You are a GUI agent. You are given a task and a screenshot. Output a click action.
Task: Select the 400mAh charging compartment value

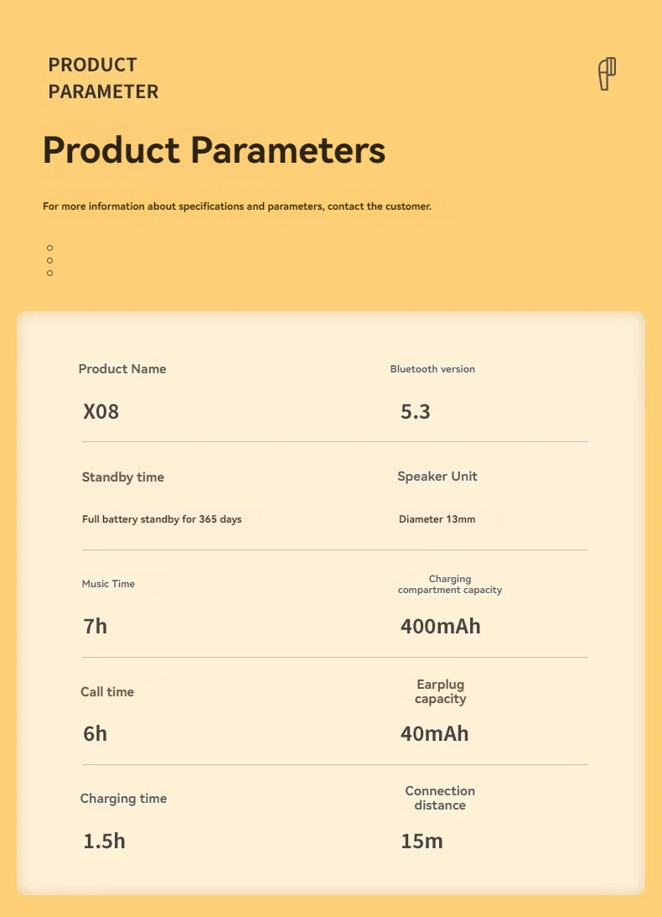tap(441, 626)
